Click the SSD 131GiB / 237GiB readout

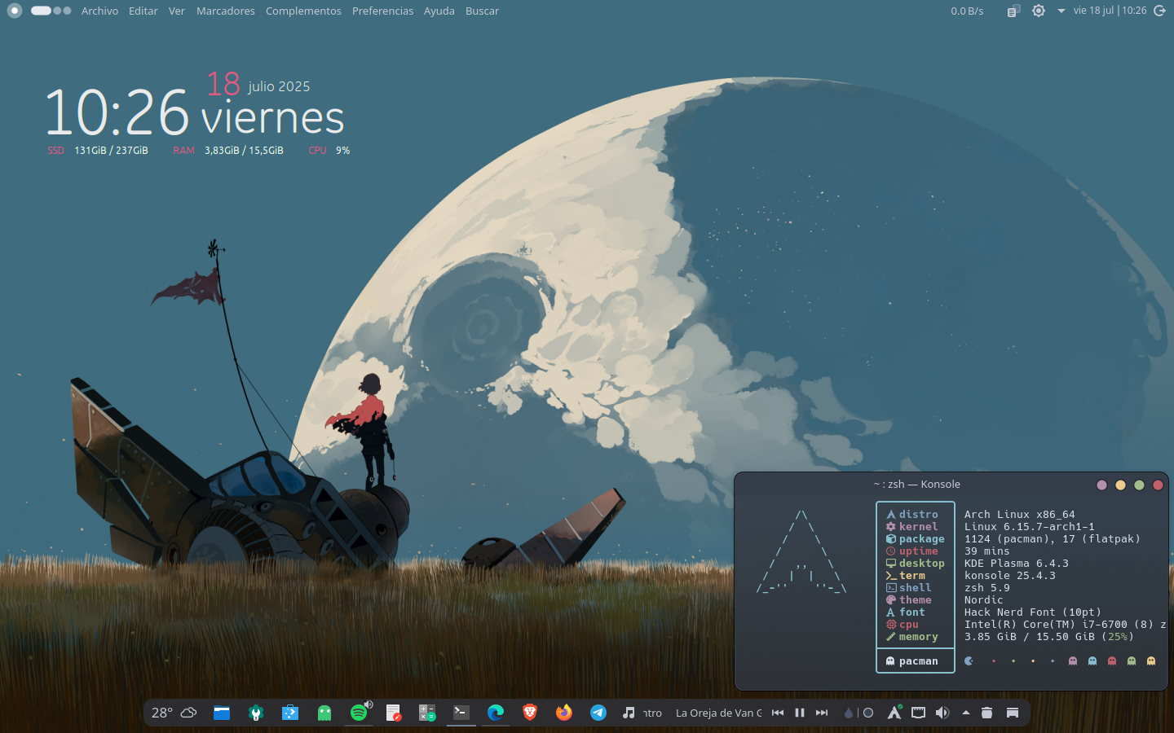click(x=98, y=151)
